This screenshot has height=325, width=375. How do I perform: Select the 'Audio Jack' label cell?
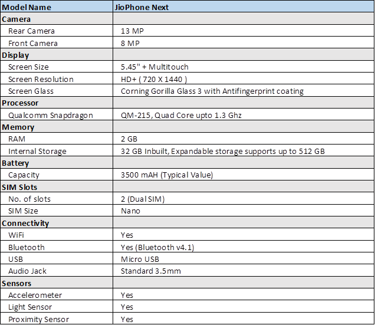(x=57, y=271)
